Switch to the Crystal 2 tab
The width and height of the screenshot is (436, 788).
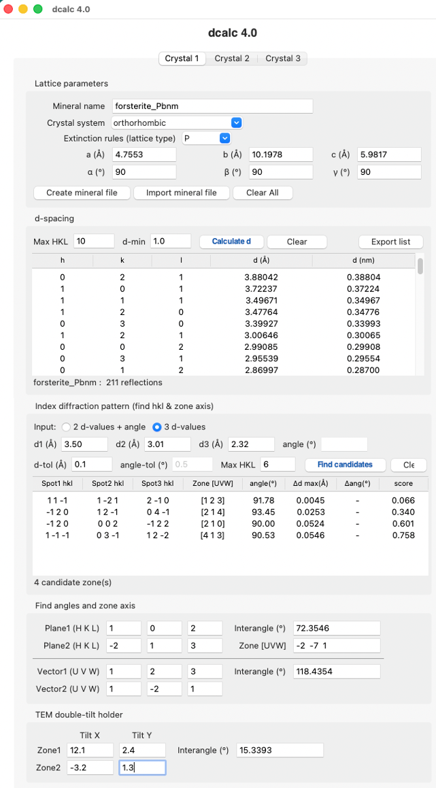tap(232, 59)
